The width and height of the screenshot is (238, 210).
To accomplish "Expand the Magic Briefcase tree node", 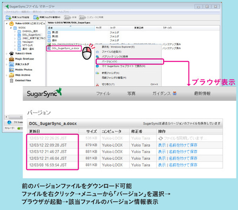I will [x=7, y=59].
